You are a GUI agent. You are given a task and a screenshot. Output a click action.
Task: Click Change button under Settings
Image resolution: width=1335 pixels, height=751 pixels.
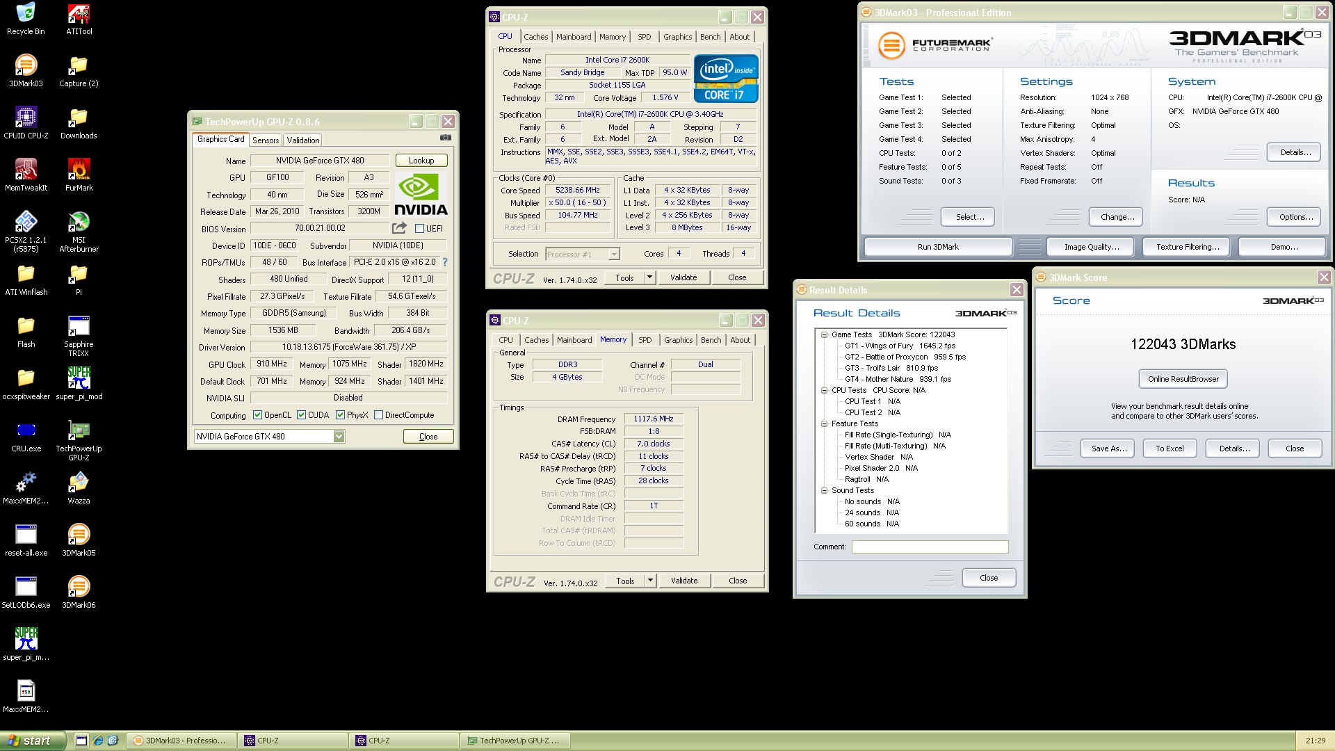tap(1117, 217)
